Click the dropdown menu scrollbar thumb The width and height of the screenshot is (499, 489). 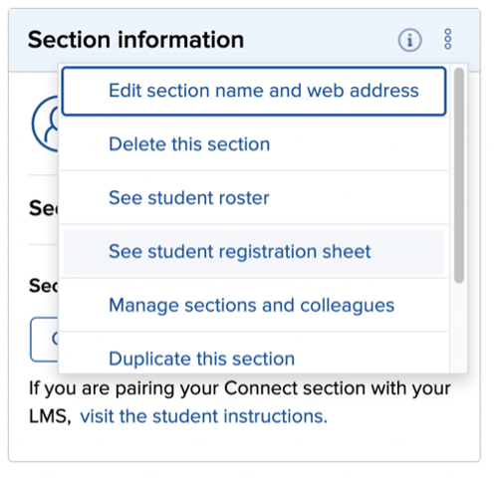tap(459, 175)
